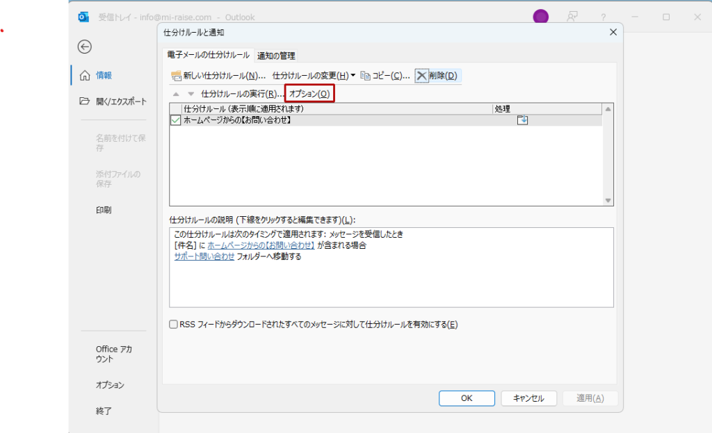This screenshot has height=433, width=712.
Task: Click the Copy (コピー) rule icon
Action: (366, 76)
